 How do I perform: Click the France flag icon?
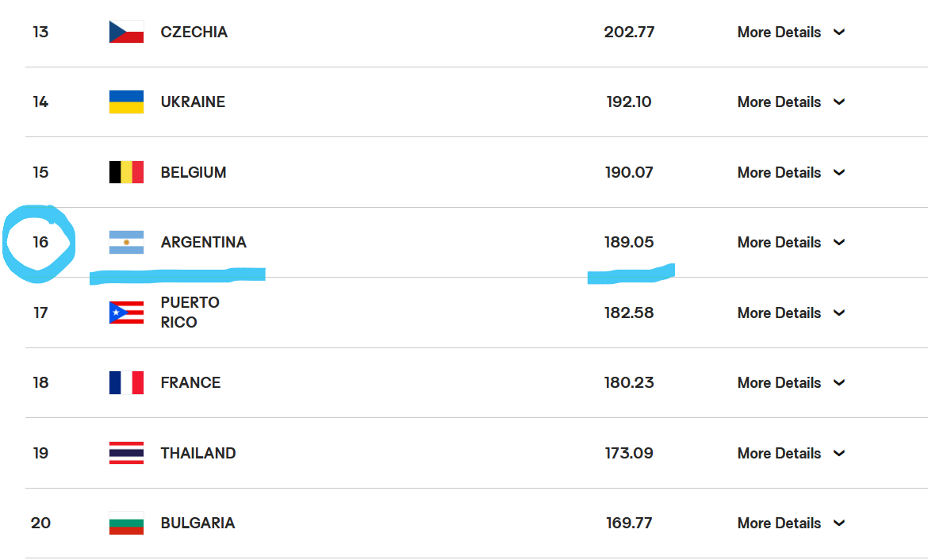[126, 382]
